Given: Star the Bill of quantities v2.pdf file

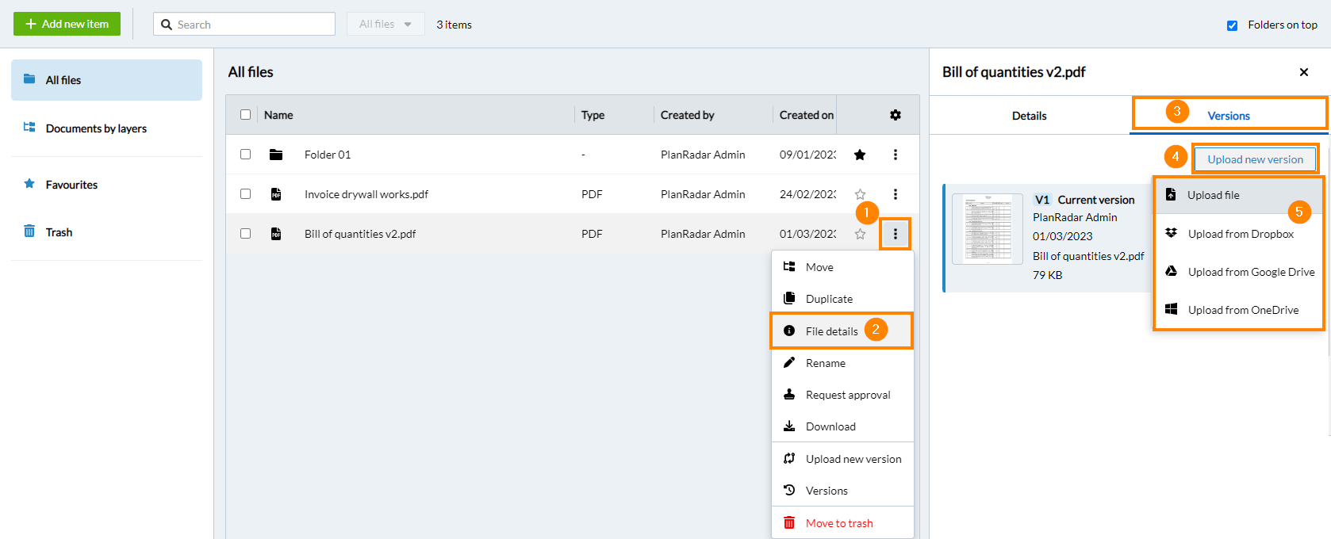Looking at the screenshot, I should click(x=860, y=234).
